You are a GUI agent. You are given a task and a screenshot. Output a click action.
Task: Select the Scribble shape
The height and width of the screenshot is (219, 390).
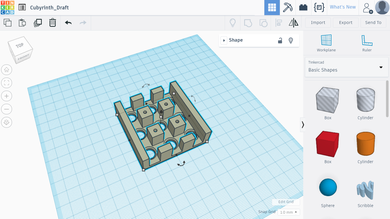365,190
